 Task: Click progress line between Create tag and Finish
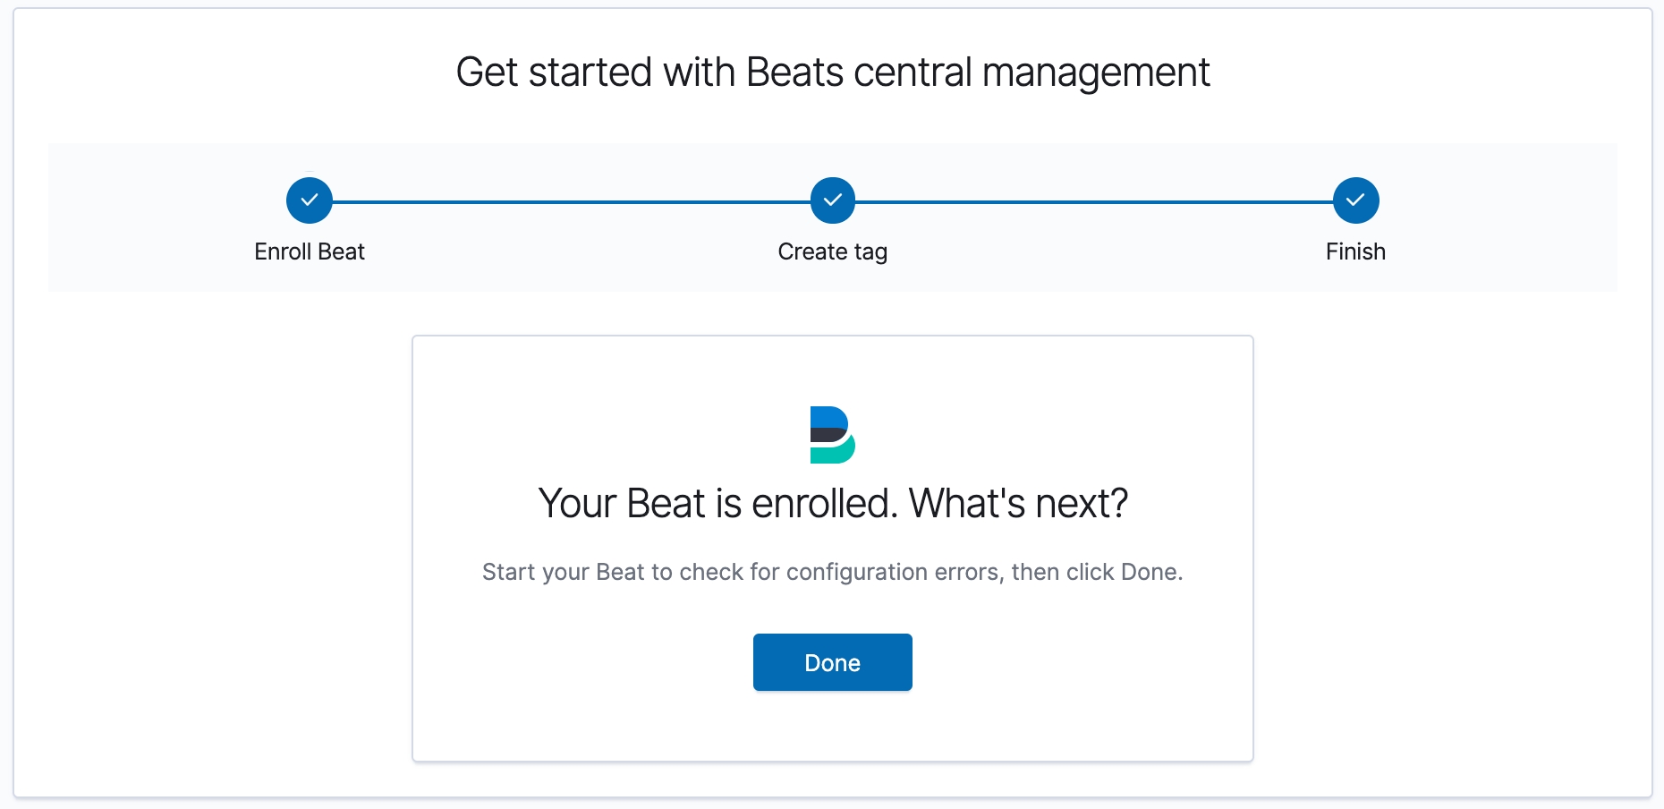point(1094,202)
